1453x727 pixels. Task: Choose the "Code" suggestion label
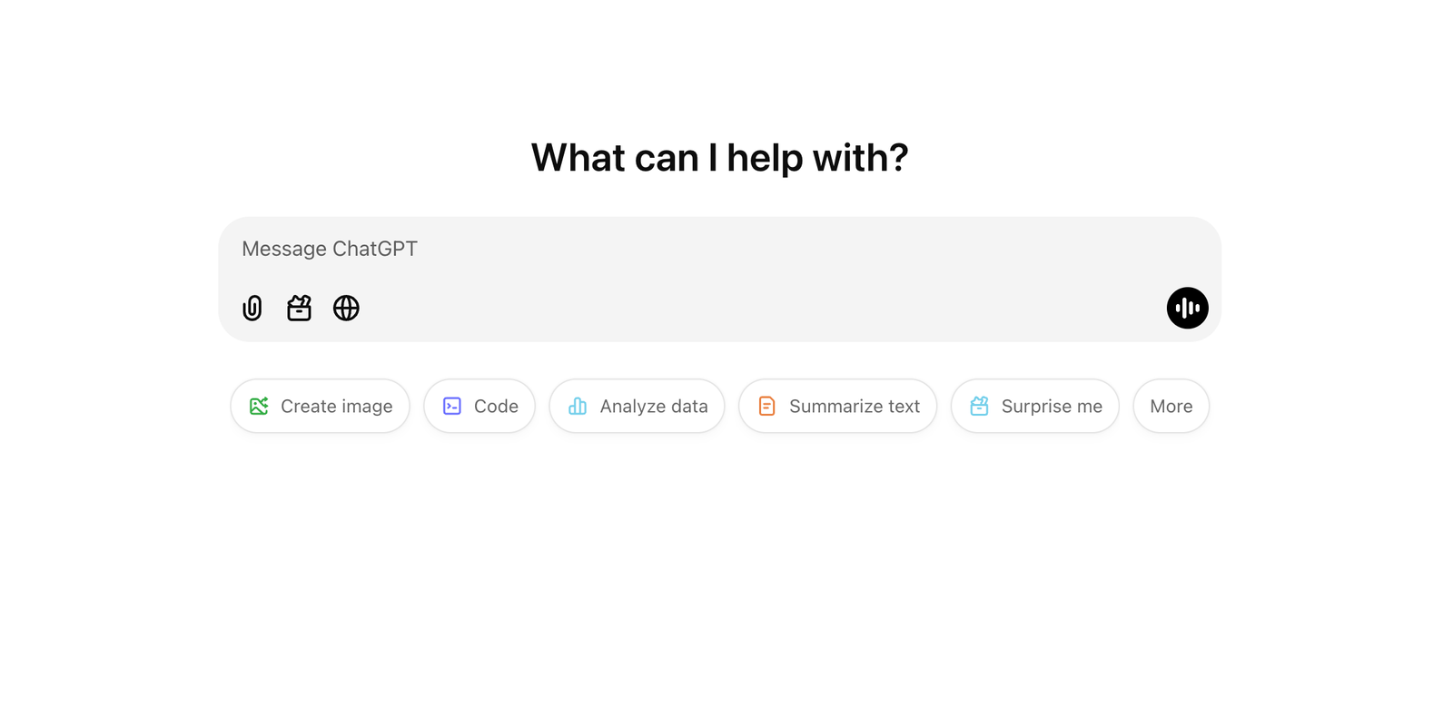[496, 407]
